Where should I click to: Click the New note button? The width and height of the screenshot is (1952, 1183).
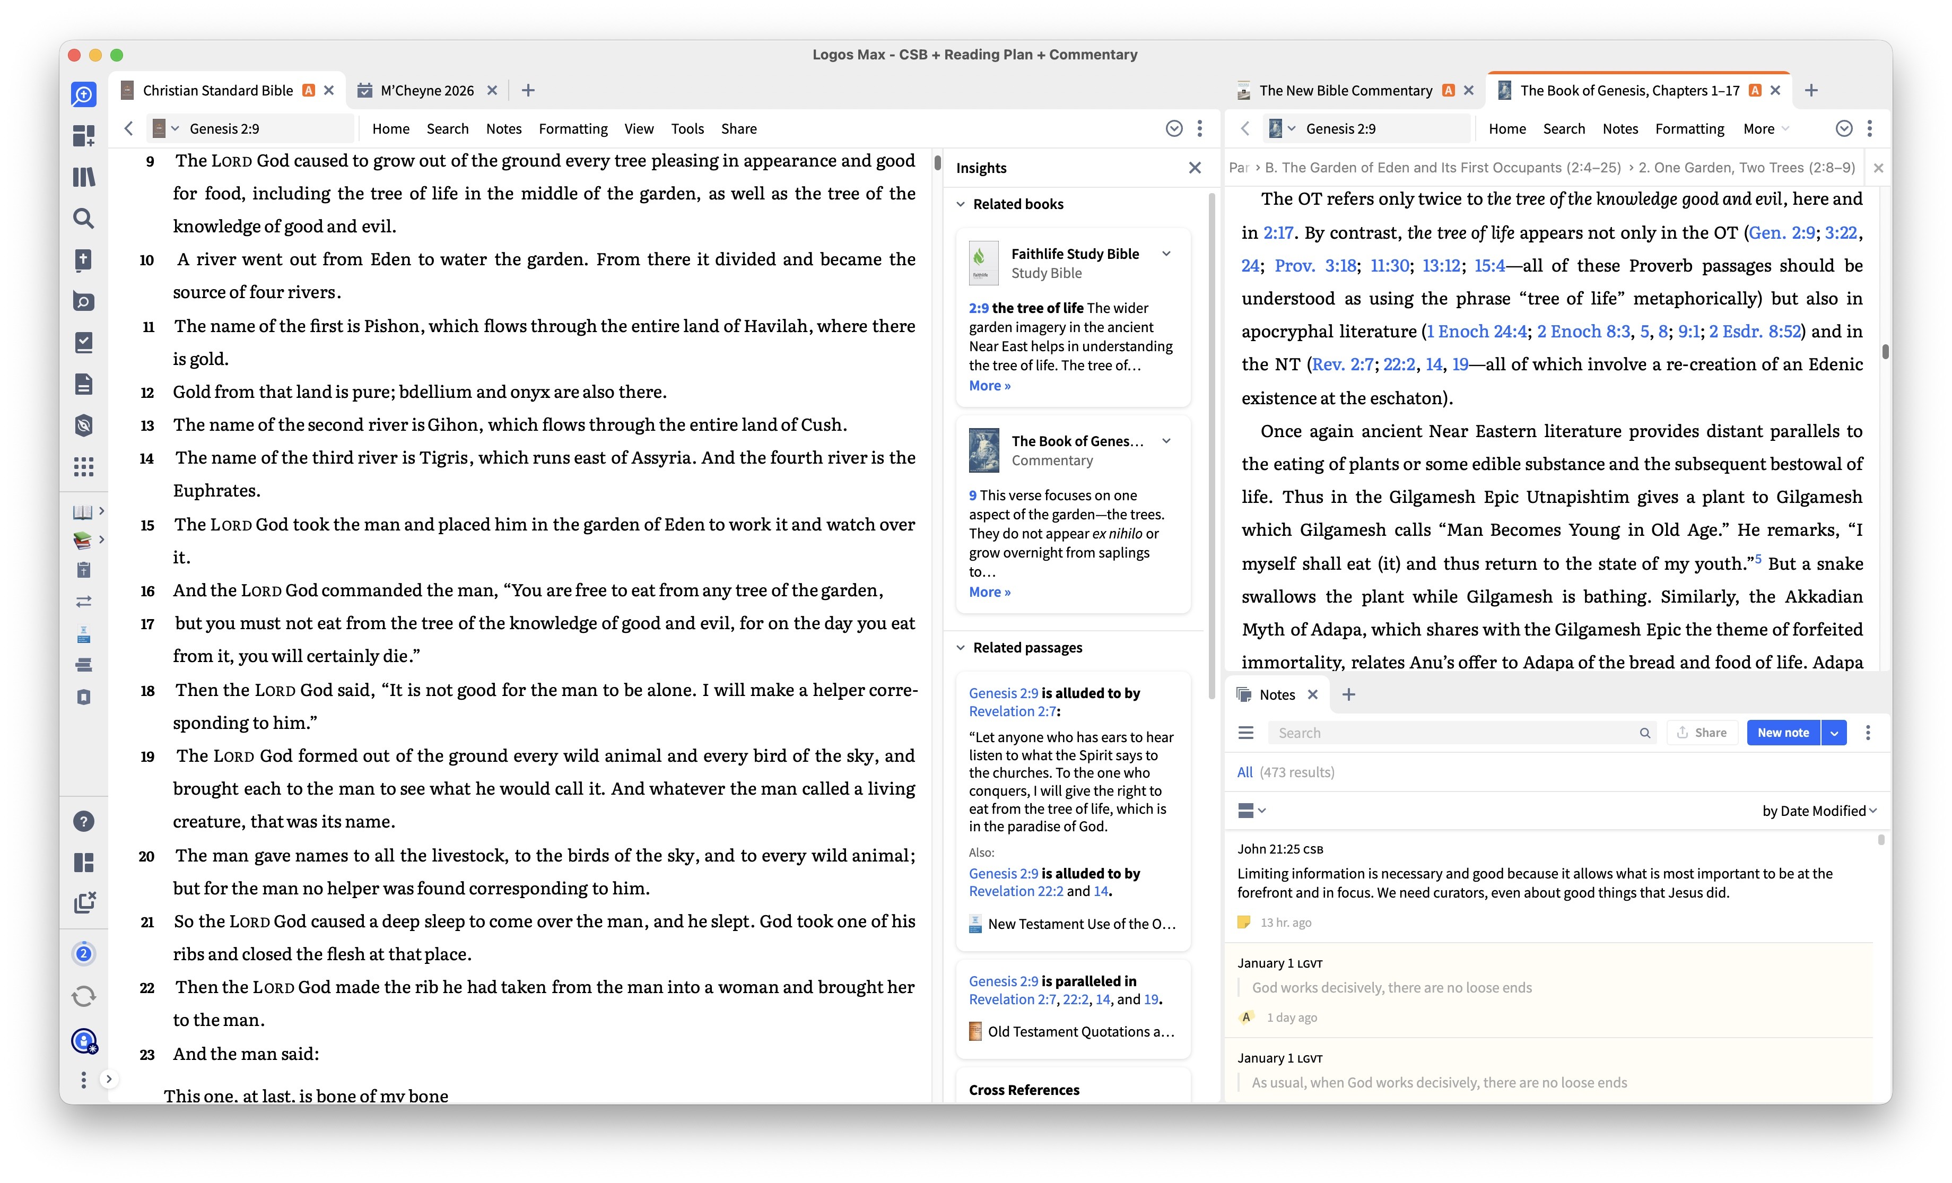coord(1782,733)
